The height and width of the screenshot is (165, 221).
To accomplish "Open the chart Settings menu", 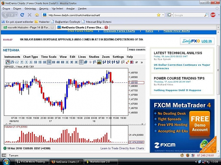I will tap(118, 57).
